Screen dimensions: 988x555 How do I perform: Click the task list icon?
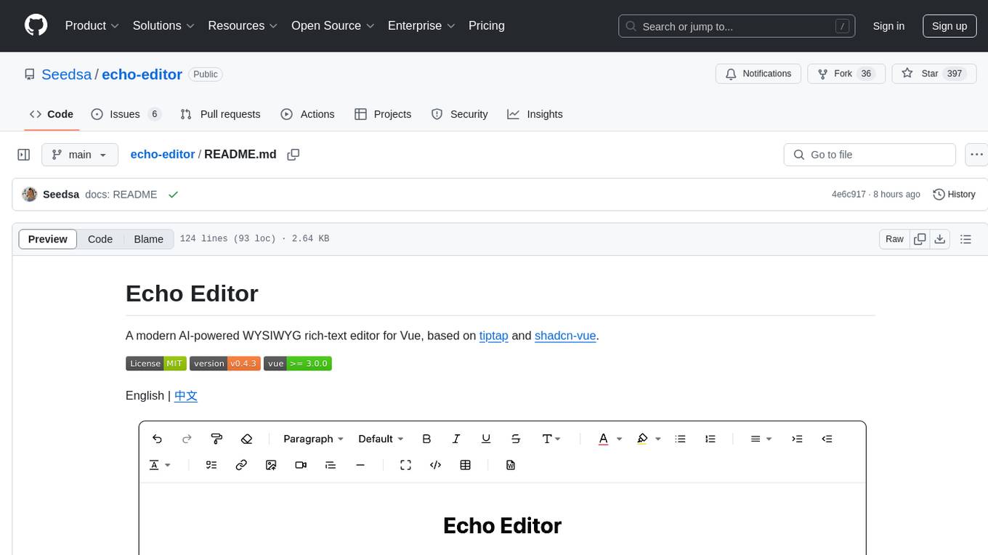coord(211,465)
